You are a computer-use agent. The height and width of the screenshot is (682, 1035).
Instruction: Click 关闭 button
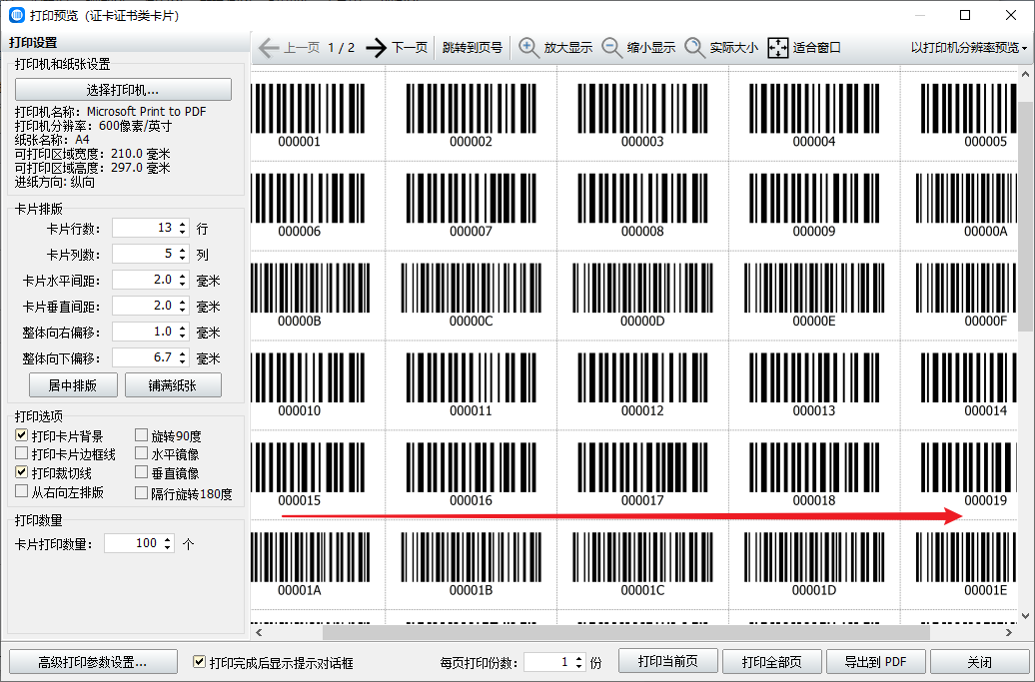979,662
